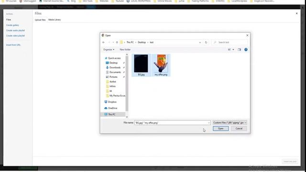Viewport: 306px width, 172px height.
Task: Click the navigation pane scroll up arrow
Action: pos(127,55)
